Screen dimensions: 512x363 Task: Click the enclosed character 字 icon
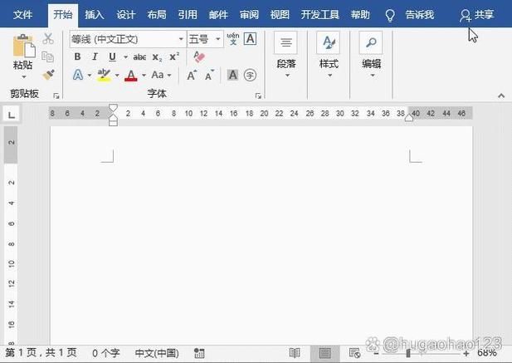tap(250, 75)
